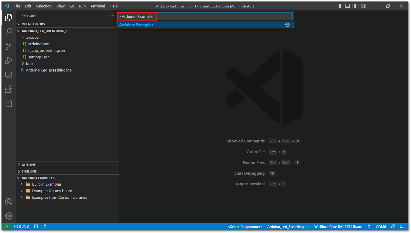Image resolution: width=411 pixels, height=233 pixels.
Task: Click Arduino_Led_Breathing.ino in status bar
Action: tap(288, 226)
